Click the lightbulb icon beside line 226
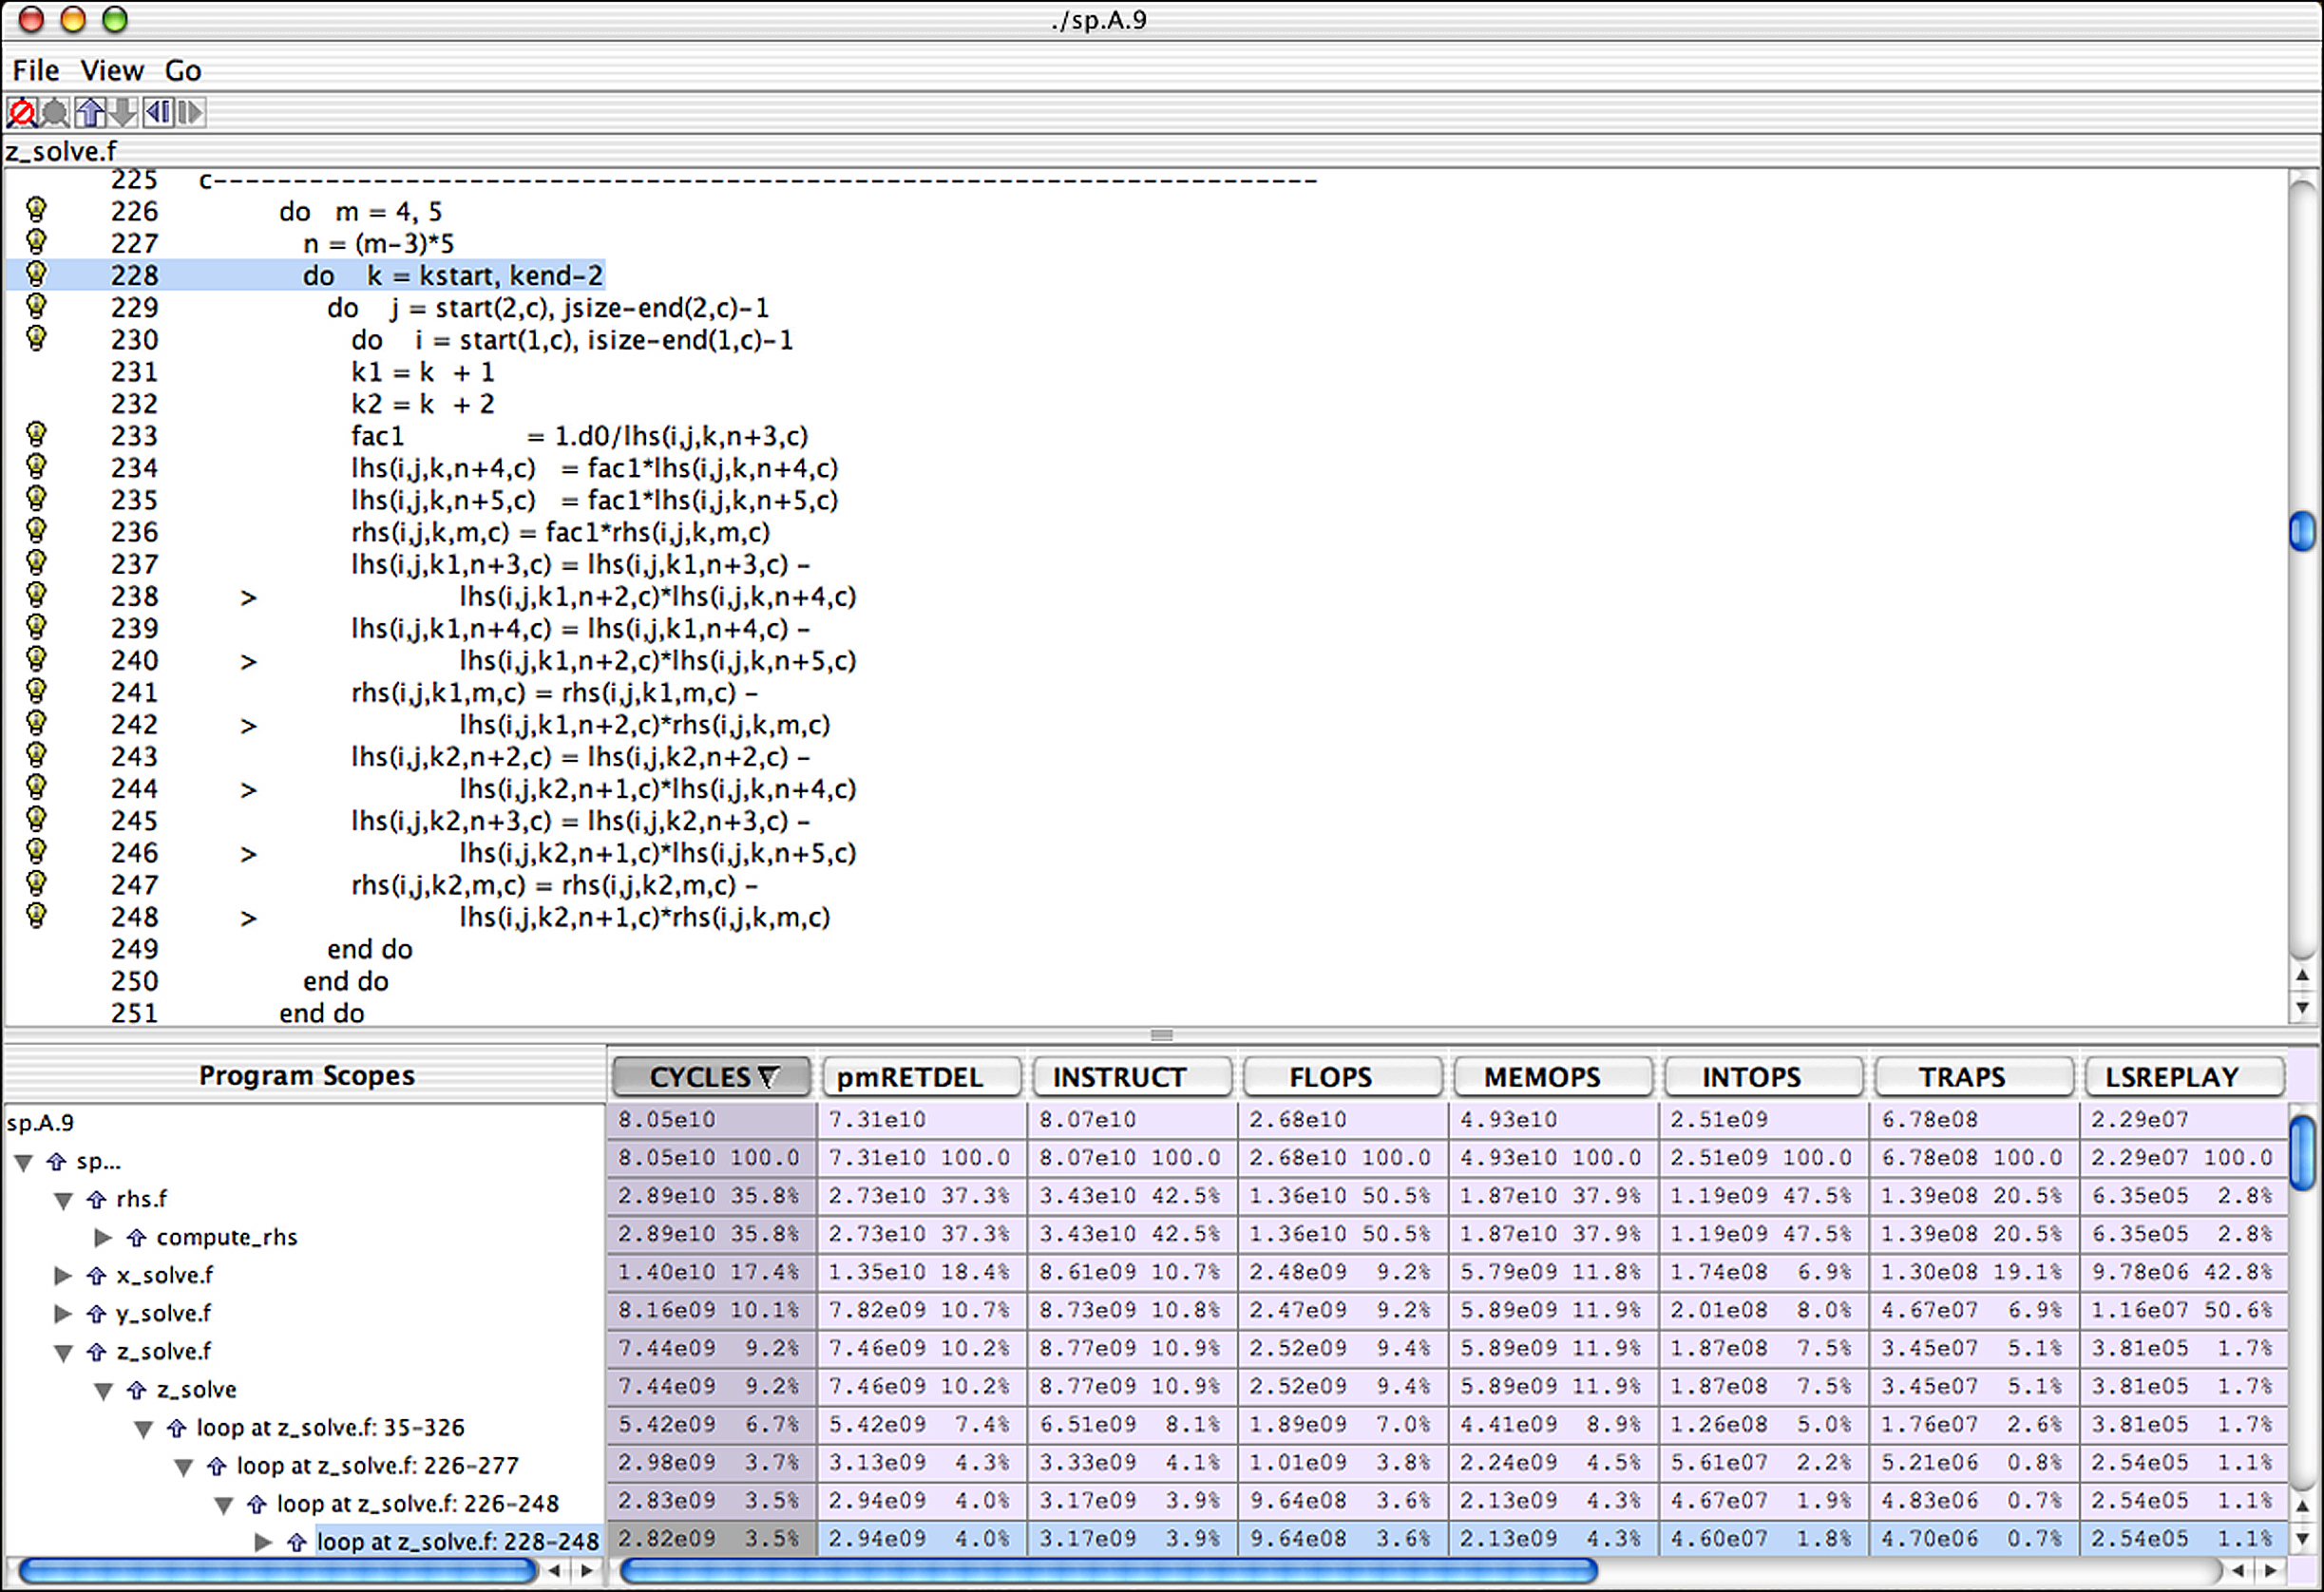The width and height of the screenshot is (2324, 1592). coord(36,210)
